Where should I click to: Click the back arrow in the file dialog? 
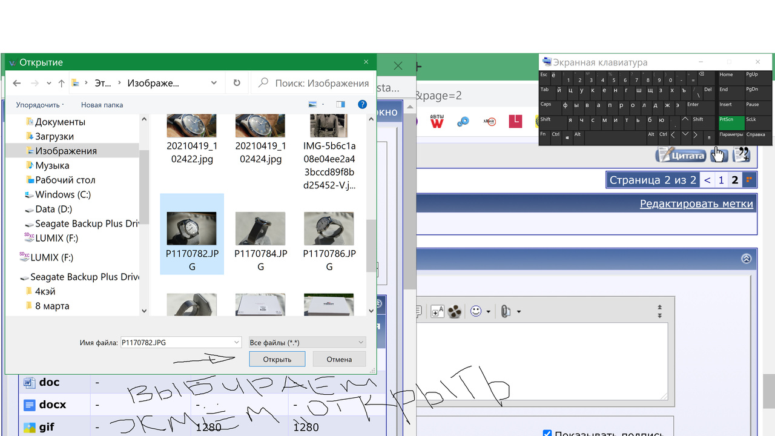pos(17,83)
